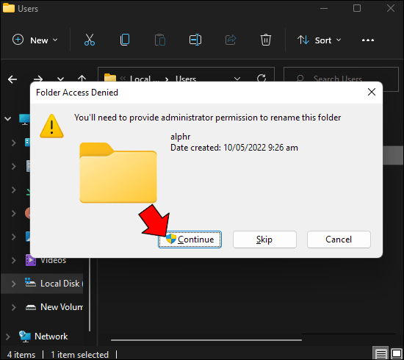The width and height of the screenshot is (404, 360).
Task: Click the Share icon in toolbar
Action: pos(231,40)
